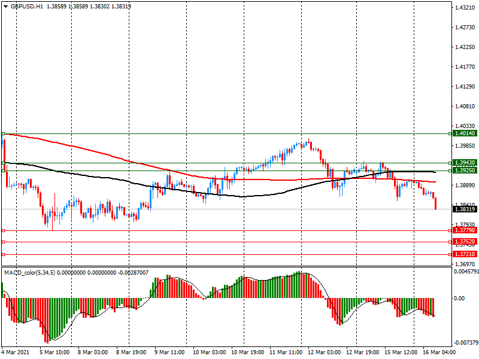Click the 1.39850 price scale value
The image size is (479, 359).
tap(465, 146)
